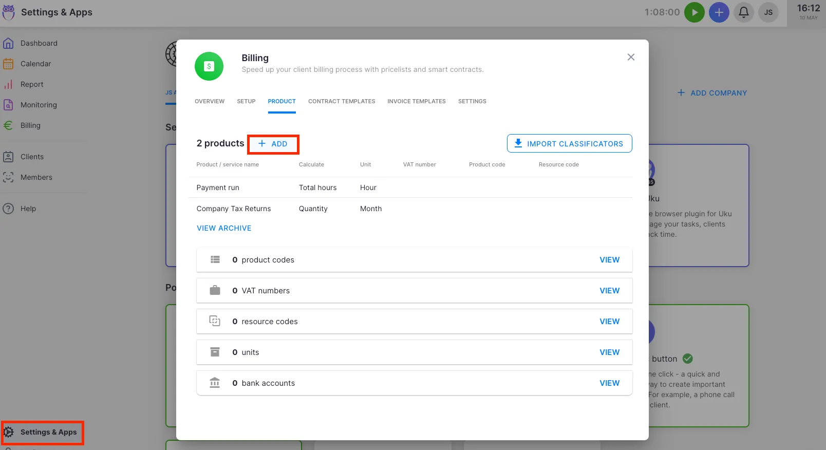This screenshot has height=450, width=826.
Task: Add a new product
Action: click(x=273, y=144)
